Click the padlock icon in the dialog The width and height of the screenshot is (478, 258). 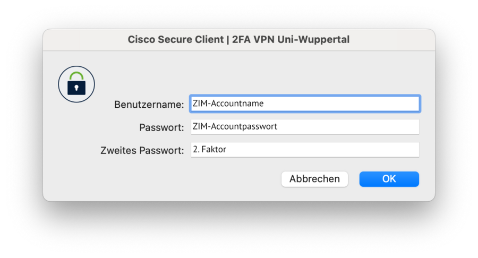(76, 84)
